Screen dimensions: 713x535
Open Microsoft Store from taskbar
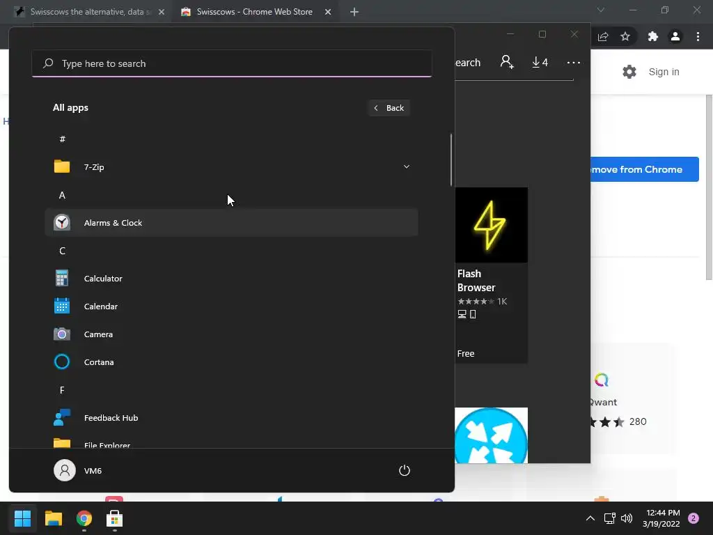click(115, 518)
